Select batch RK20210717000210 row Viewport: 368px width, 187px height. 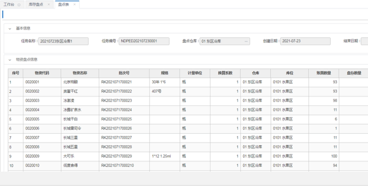coord(188,166)
